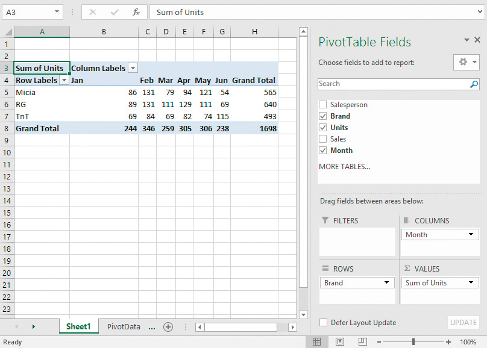Select row 5 header
This screenshot has width=487, height=348.
point(7,93)
